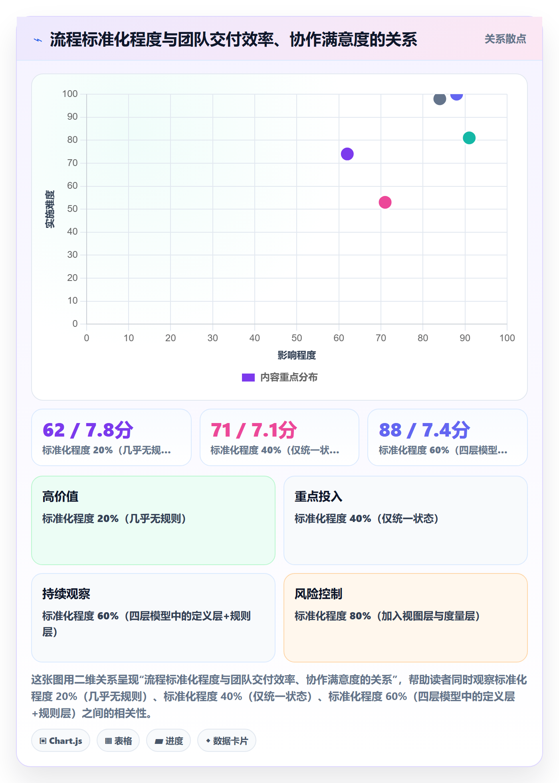Click the teal scatter point near 90 影响程度
559x783 pixels.
(469, 138)
